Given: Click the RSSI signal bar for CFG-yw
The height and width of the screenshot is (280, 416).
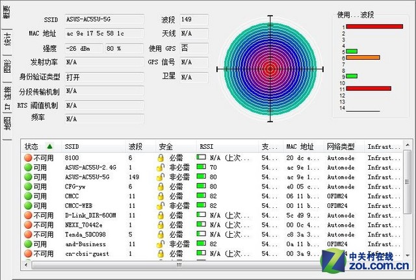Looking at the screenshot, I should pos(201,186).
